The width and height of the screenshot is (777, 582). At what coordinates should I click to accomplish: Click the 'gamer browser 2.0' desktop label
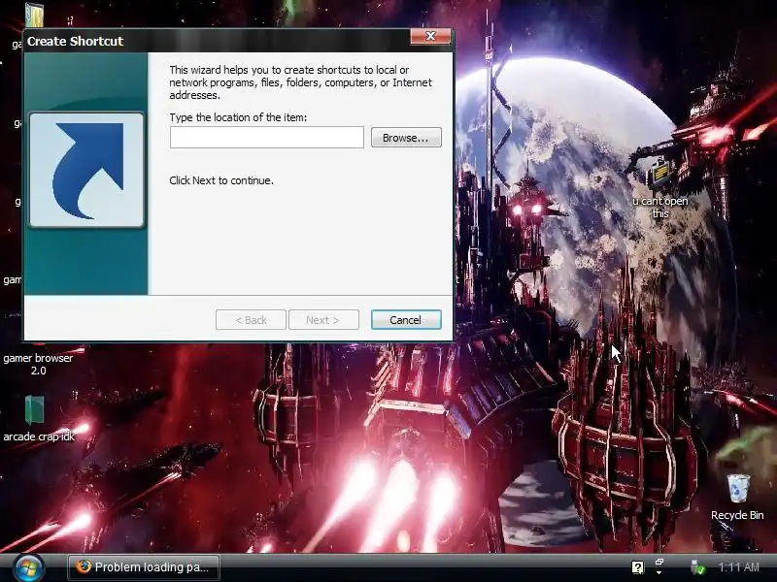[x=38, y=365]
